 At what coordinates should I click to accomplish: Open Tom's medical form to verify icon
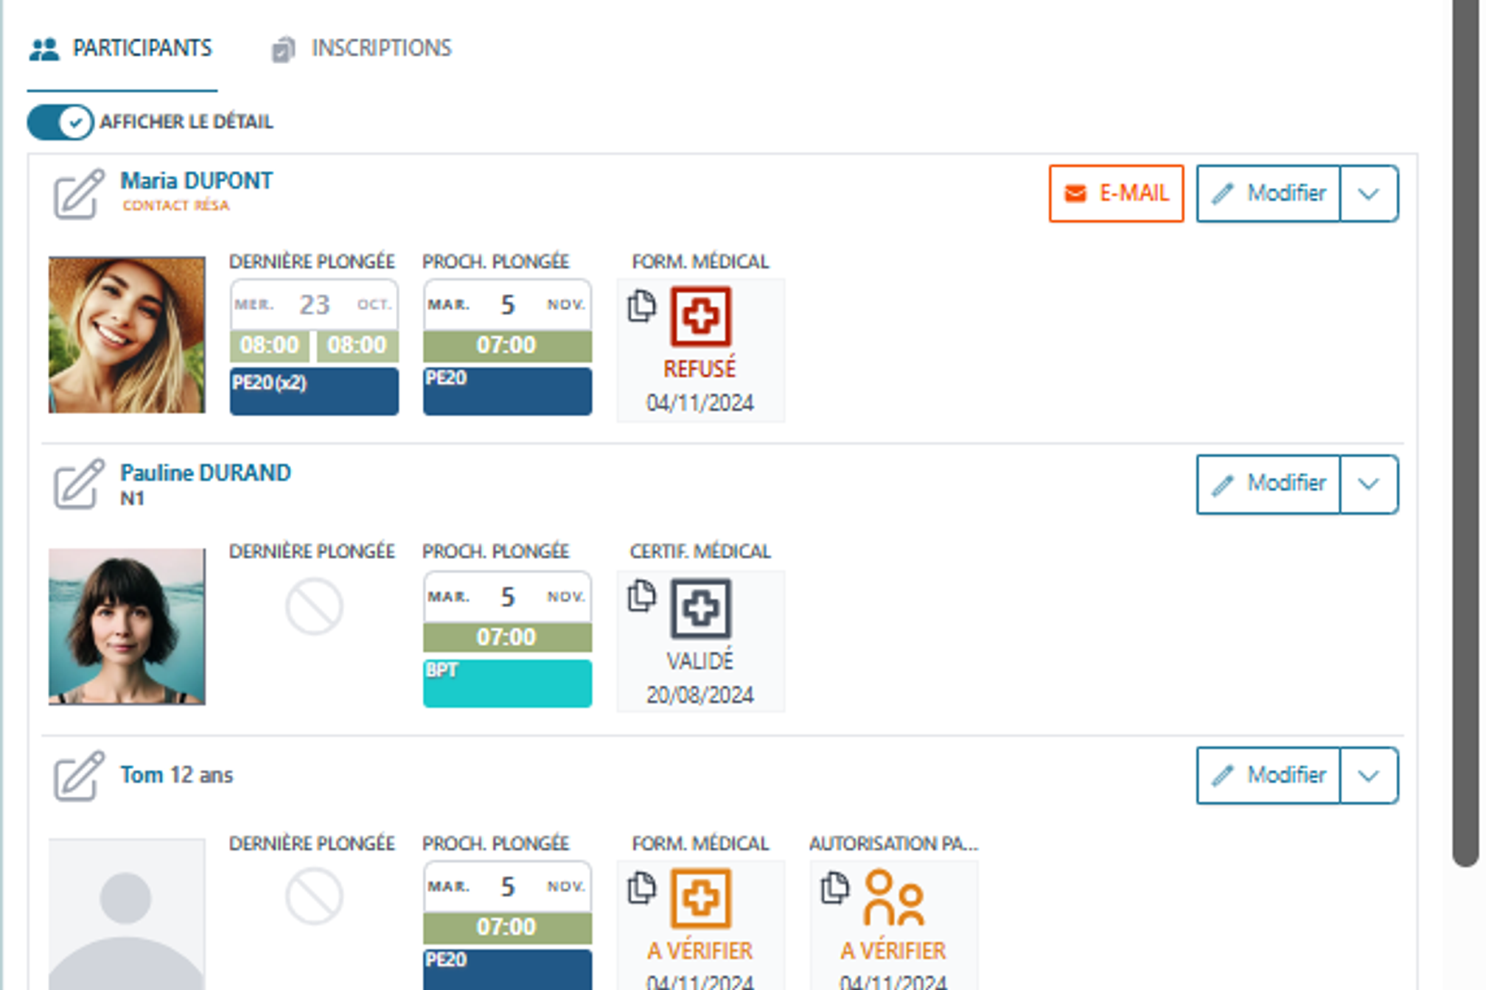(x=700, y=898)
